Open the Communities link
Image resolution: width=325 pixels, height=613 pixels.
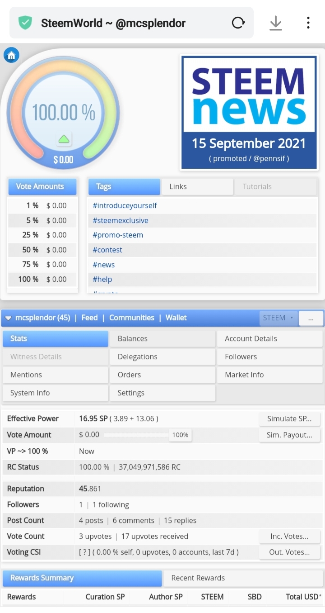[x=132, y=318]
